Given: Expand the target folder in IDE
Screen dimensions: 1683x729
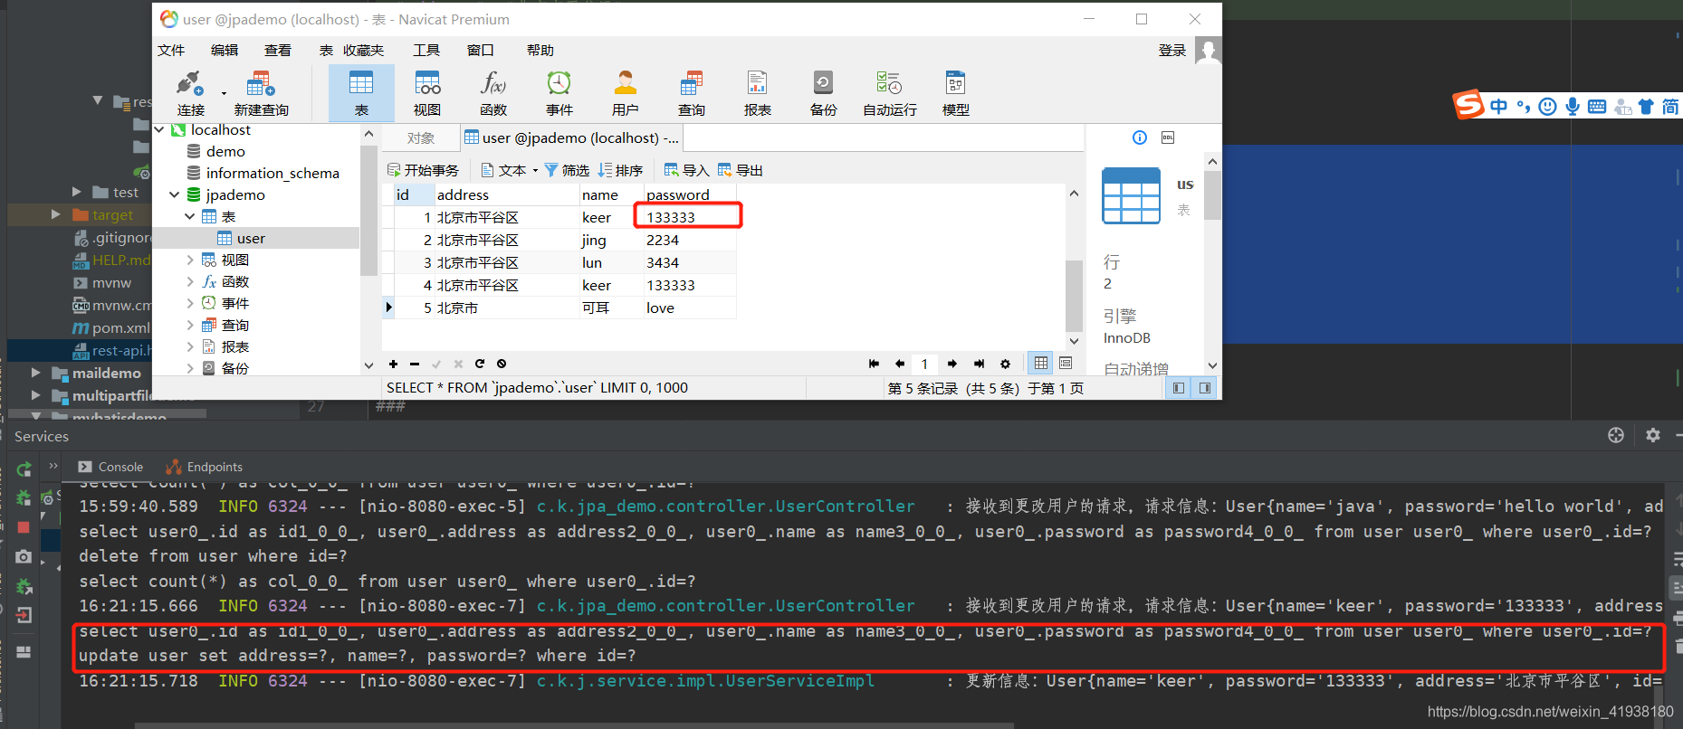Looking at the screenshot, I should 55,214.
